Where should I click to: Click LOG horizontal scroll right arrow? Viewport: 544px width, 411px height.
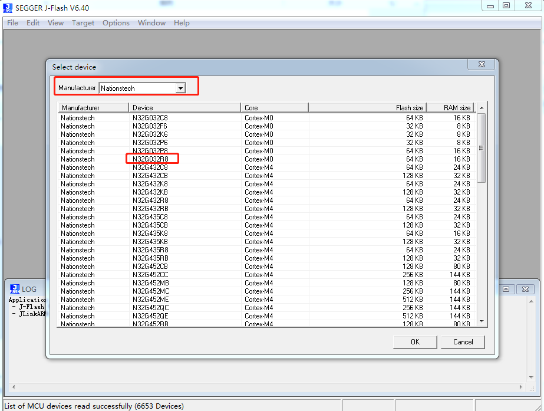[521, 387]
